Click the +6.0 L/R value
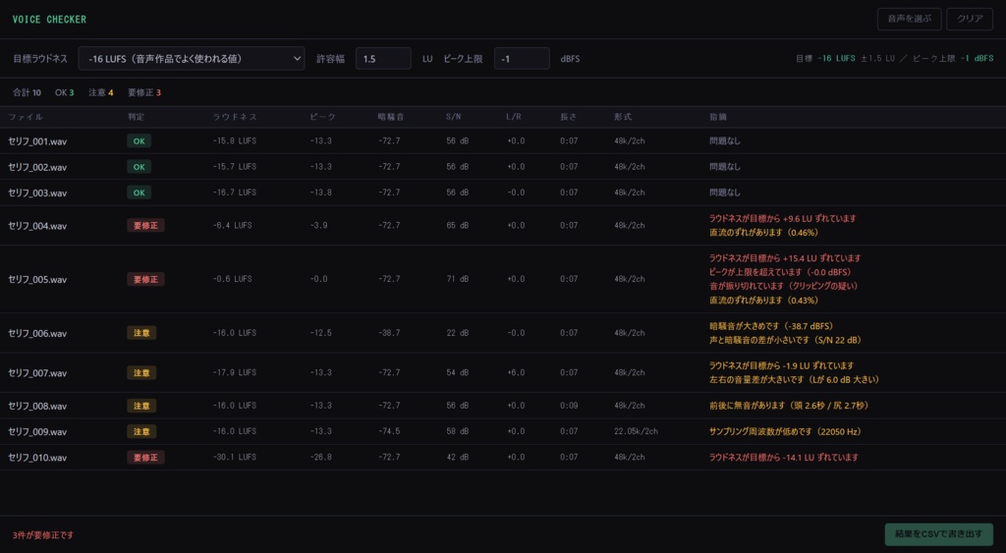This screenshot has width=1006, height=553. click(516, 372)
